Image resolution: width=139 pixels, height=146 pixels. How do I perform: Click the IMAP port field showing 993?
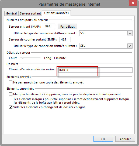(x=49, y=26)
